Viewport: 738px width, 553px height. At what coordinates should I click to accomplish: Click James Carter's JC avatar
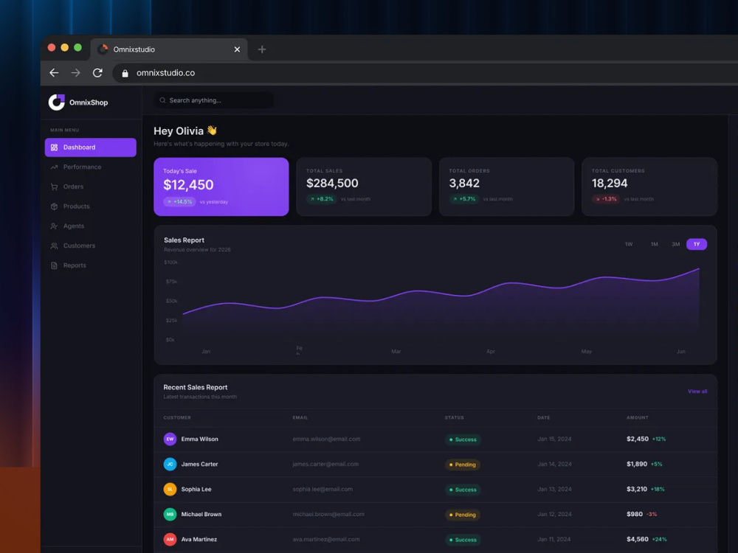click(x=170, y=464)
